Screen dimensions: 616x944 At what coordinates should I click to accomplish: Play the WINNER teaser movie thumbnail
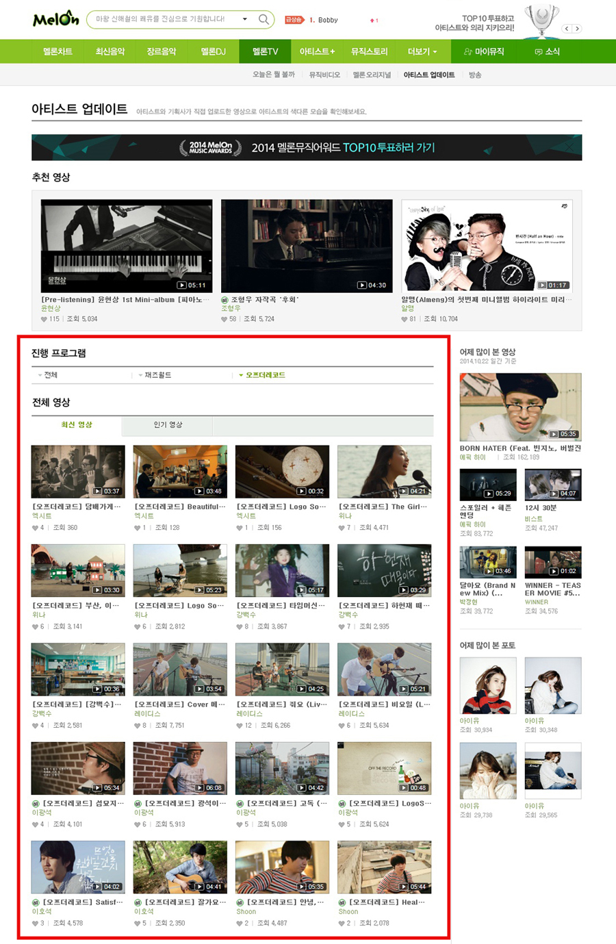coord(553,562)
